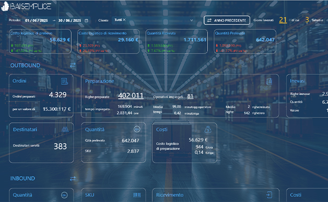This screenshot has width=328, height=202.
Task: Click the Destinatari people icon
Action: coord(65,130)
